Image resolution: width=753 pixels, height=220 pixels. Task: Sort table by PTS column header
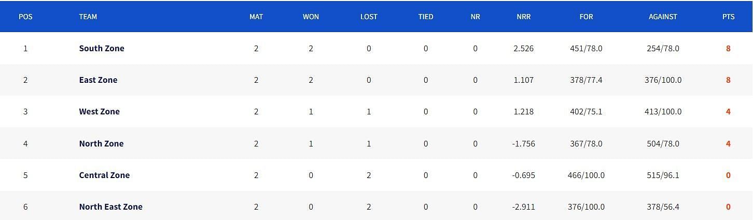[728, 17]
